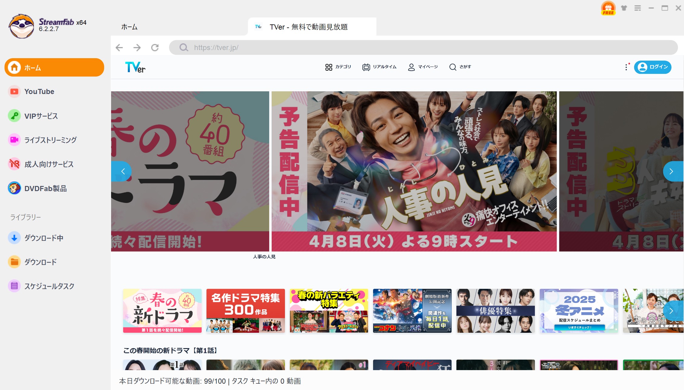Open the skin theme shirt icon
The image size is (684, 390).
[624, 8]
